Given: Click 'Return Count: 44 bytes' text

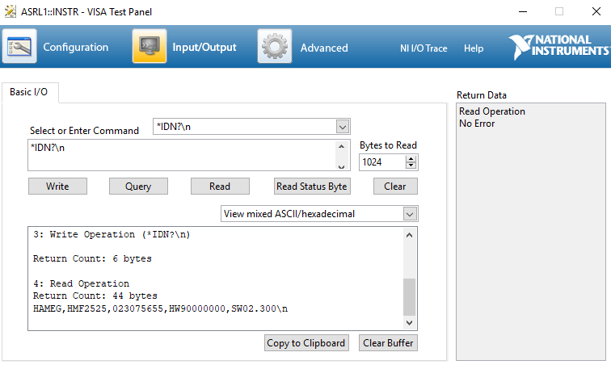Looking at the screenshot, I should tap(95, 296).
